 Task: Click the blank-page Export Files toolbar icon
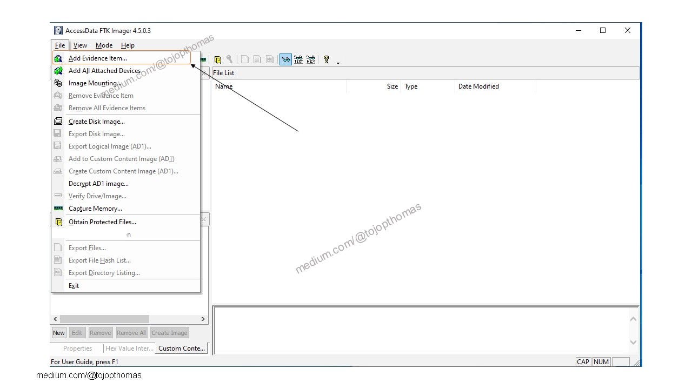coord(245,59)
